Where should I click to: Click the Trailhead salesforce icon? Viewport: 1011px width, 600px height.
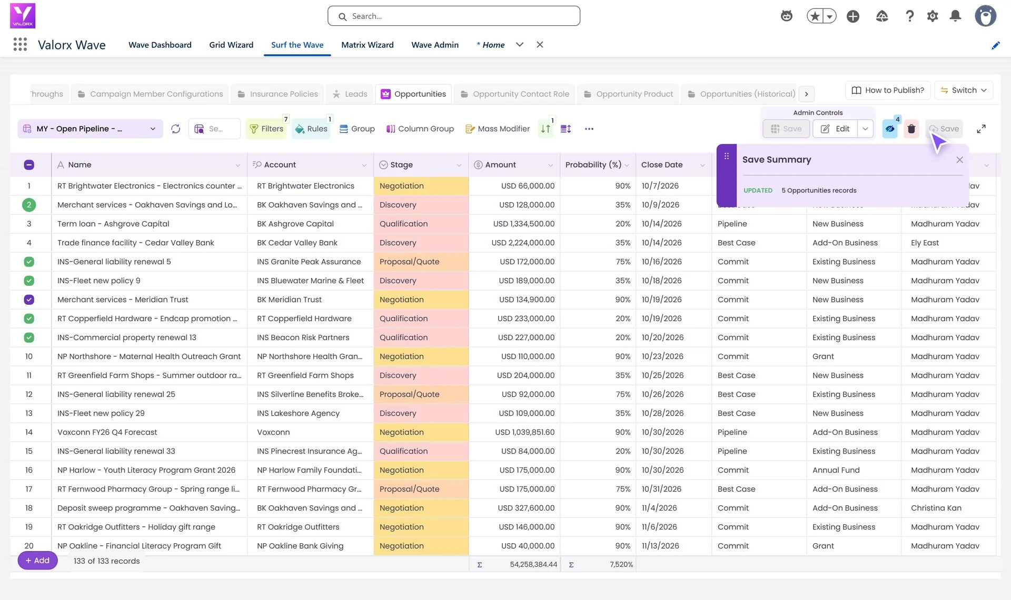[x=882, y=16]
